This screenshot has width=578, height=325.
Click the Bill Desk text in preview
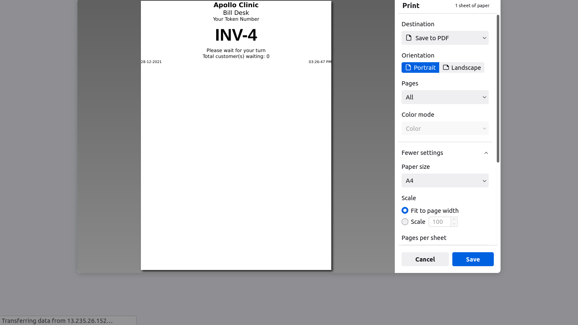click(236, 13)
